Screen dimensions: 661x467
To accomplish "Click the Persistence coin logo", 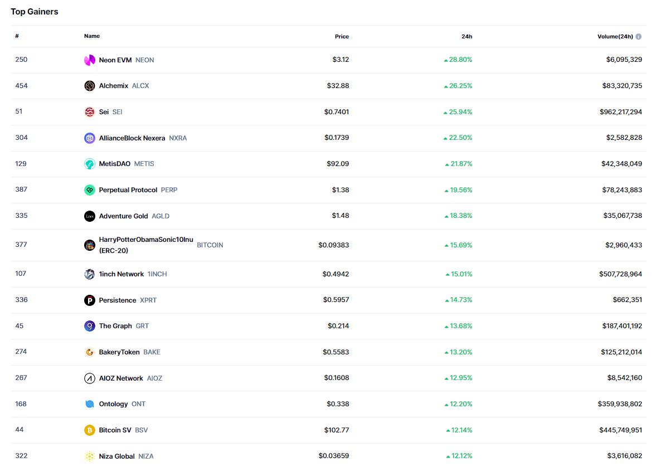I will click(x=90, y=300).
